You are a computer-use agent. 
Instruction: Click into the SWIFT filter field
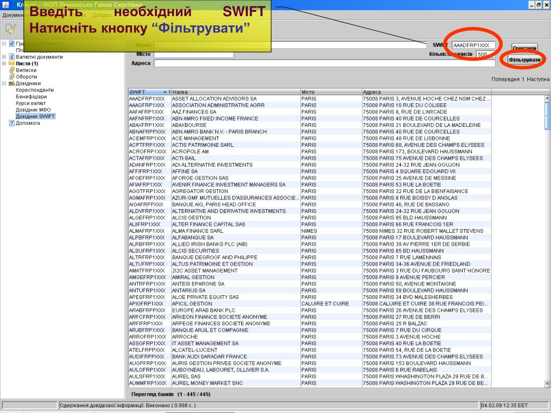click(x=474, y=45)
